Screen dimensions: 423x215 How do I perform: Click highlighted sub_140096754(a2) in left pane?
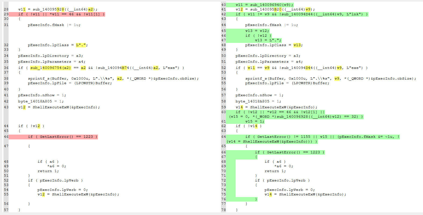pos(50,68)
